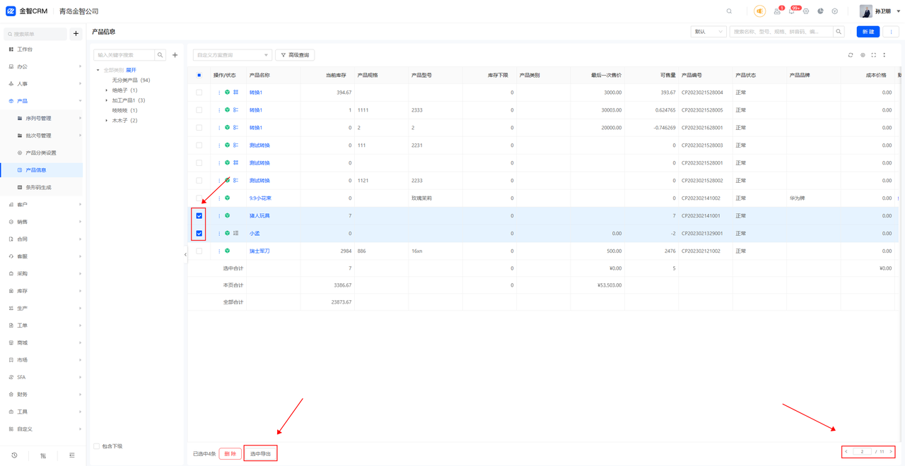Click the product search magnifier button

tap(839, 32)
